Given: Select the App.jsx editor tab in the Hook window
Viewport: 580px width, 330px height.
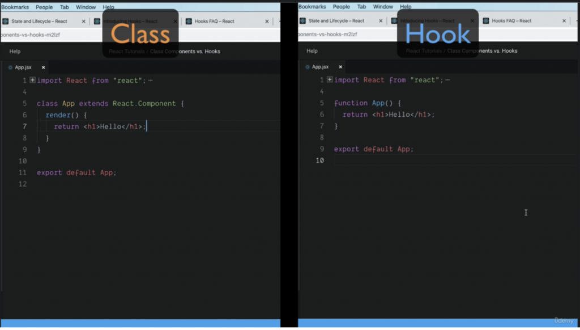Looking at the screenshot, I should click(x=323, y=67).
